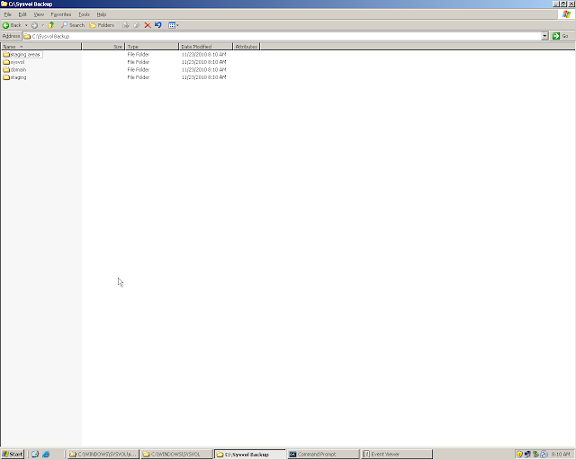Viewport: 576px width, 460px height.
Task: Switch to the C:\WINDOWS\SYSVOL taskbar window
Action: 176,454
